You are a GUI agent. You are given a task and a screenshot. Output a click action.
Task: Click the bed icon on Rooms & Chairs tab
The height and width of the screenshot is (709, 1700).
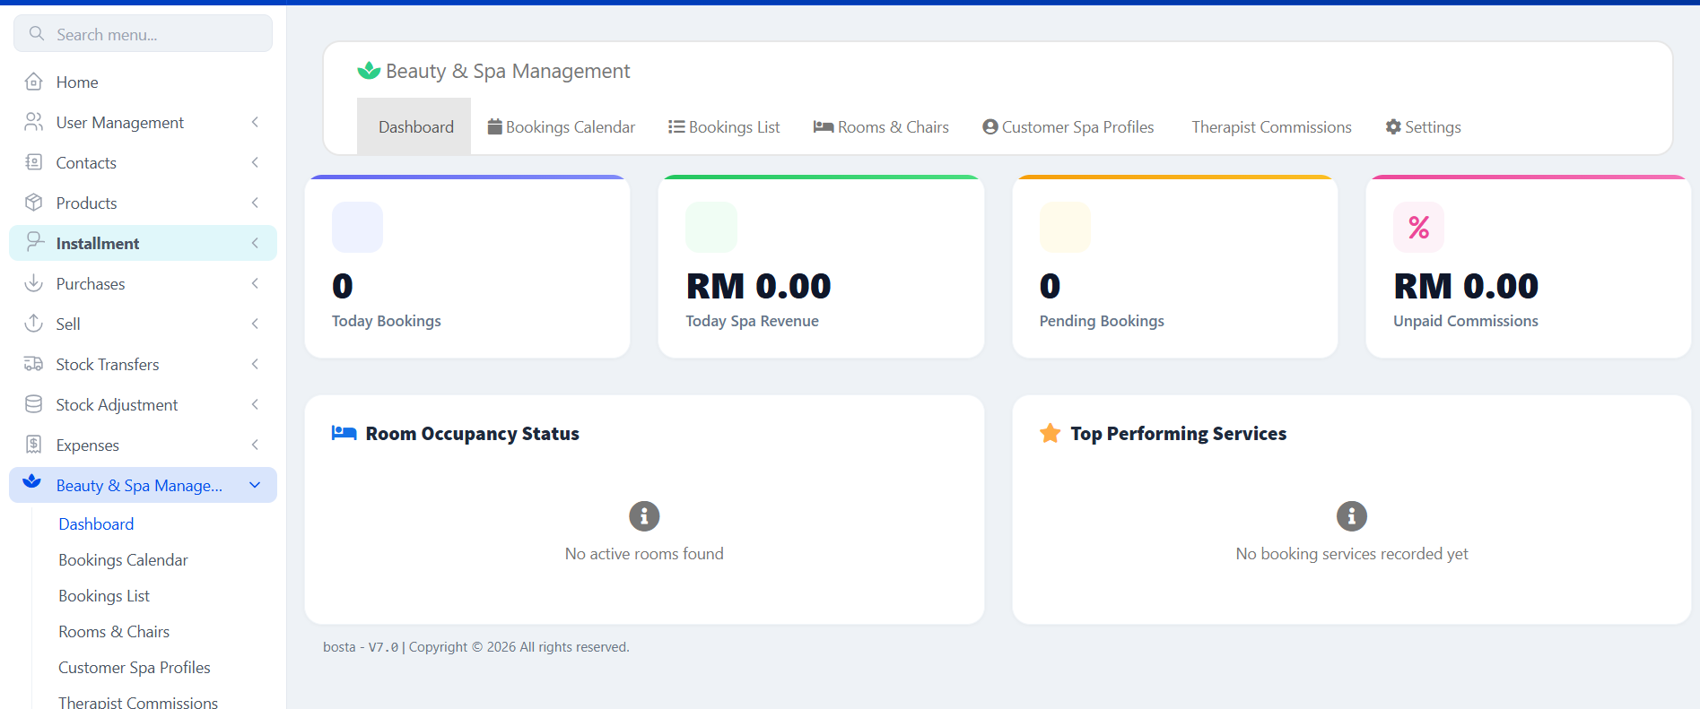click(824, 126)
